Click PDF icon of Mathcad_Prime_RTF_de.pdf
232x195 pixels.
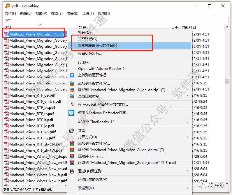point(6,95)
